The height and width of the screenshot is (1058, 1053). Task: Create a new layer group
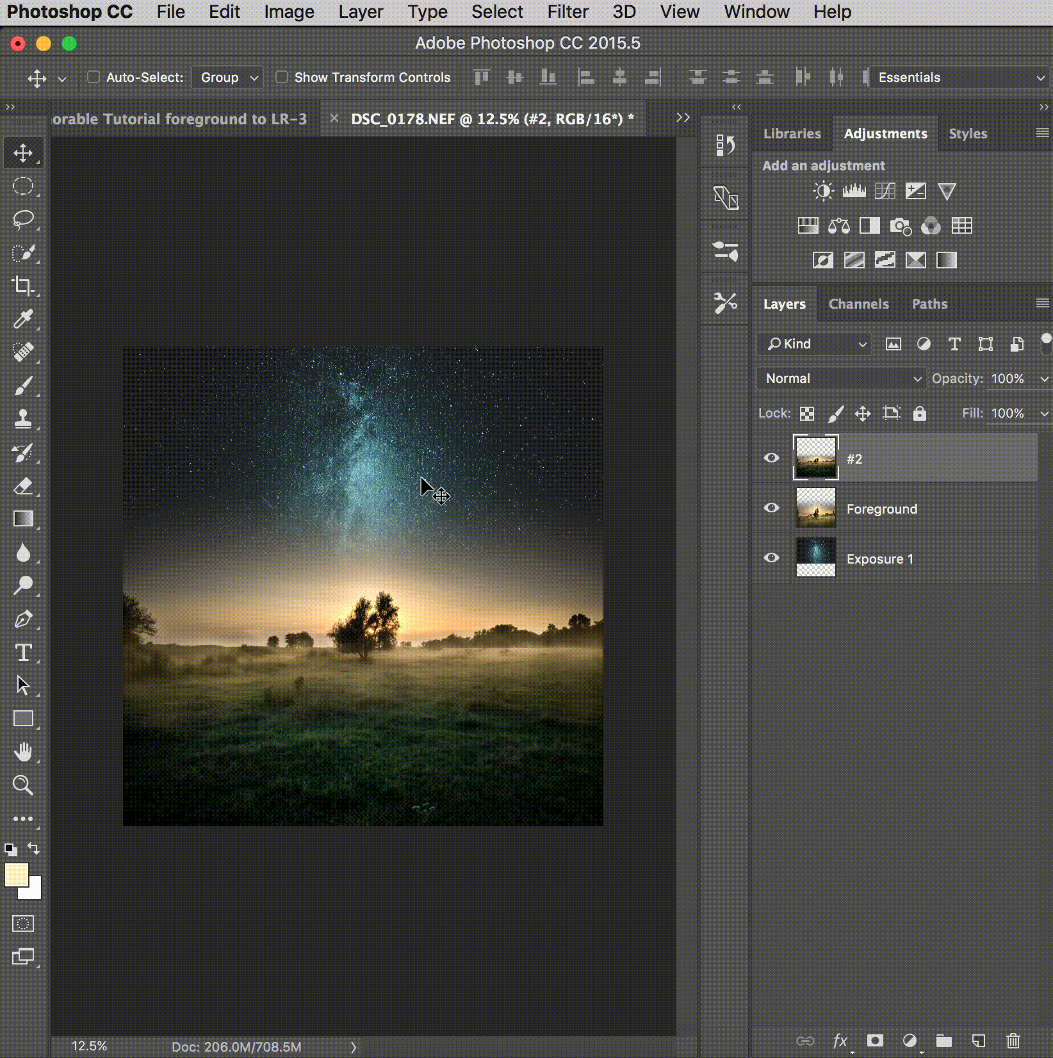tap(944, 1041)
